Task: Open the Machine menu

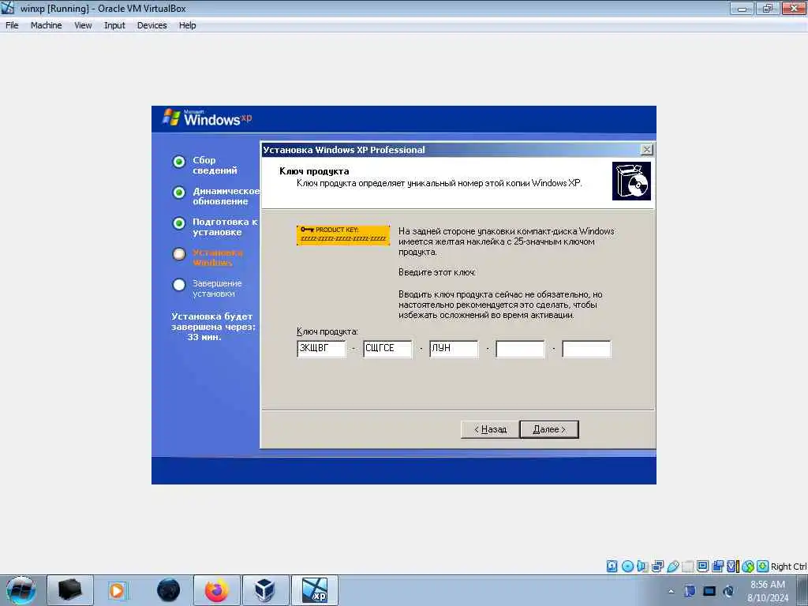Action: click(x=46, y=25)
